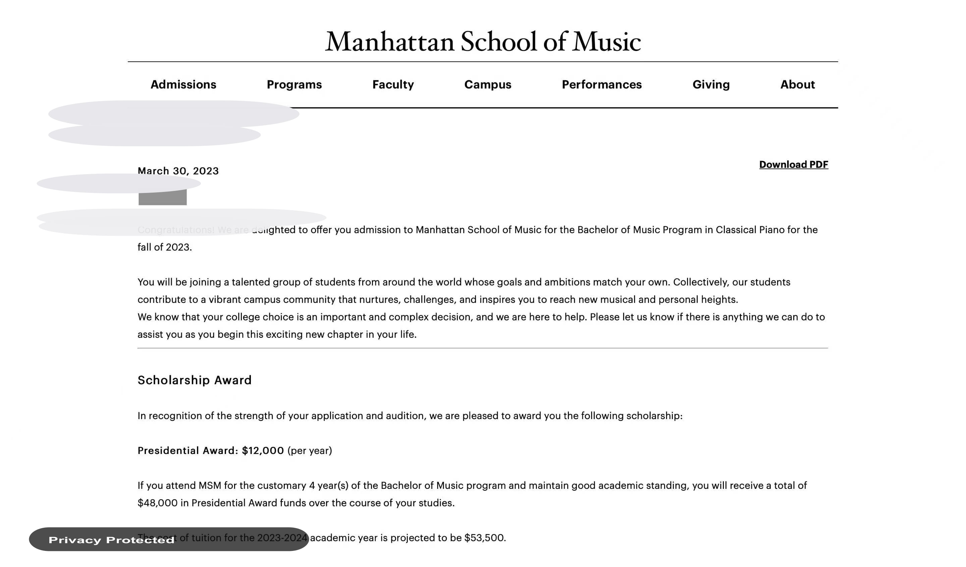Viewport: 966px width, 567px height.
Task: Click the Download PDF link
Action: pos(794,164)
